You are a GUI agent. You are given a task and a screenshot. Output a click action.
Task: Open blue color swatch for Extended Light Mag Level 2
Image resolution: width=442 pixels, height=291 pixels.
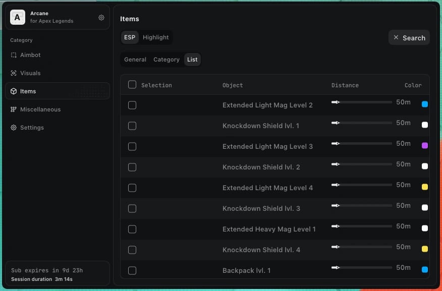[x=425, y=104]
